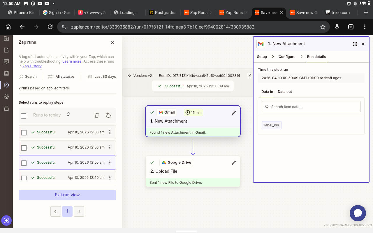Check the third Successful run from Apr 10
373x233 pixels.
point(24,163)
